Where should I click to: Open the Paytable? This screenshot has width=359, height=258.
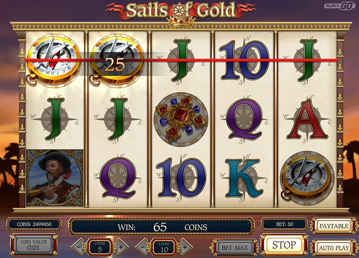pyautogui.click(x=334, y=226)
